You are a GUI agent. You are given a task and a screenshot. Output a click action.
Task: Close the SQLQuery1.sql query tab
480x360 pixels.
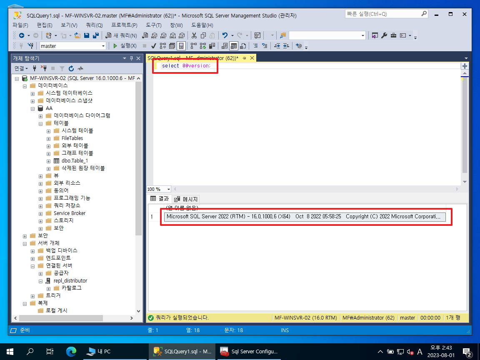click(252, 58)
